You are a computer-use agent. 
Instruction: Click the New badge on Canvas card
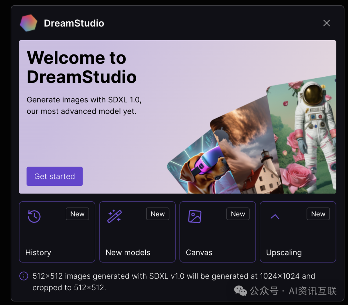[x=238, y=214]
